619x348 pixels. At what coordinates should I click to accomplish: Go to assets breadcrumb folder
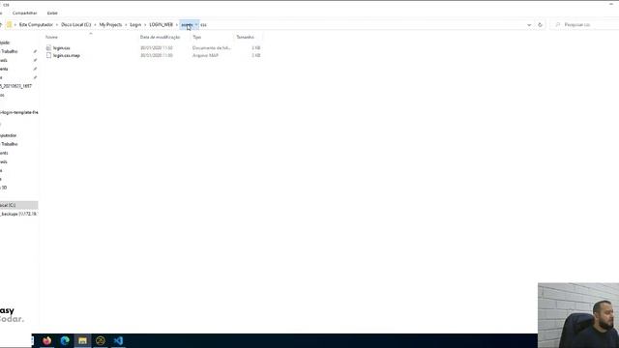(187, 25)
